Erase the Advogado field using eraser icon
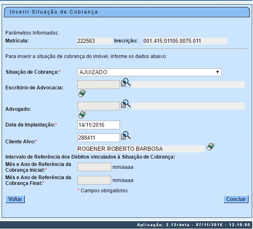The image size is (253, 229). coord(82,114)
